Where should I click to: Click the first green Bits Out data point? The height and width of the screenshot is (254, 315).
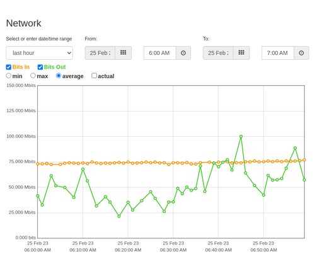38,196
